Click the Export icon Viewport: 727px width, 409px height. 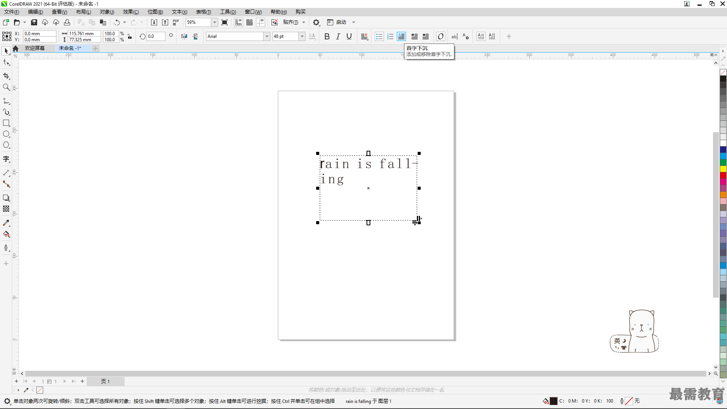[x=165, y=22]
